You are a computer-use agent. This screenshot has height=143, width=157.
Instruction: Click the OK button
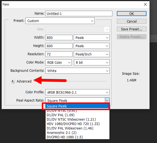tap(132, 14)
